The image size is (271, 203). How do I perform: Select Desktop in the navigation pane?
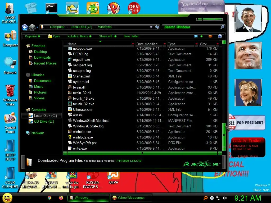point(40,52)
